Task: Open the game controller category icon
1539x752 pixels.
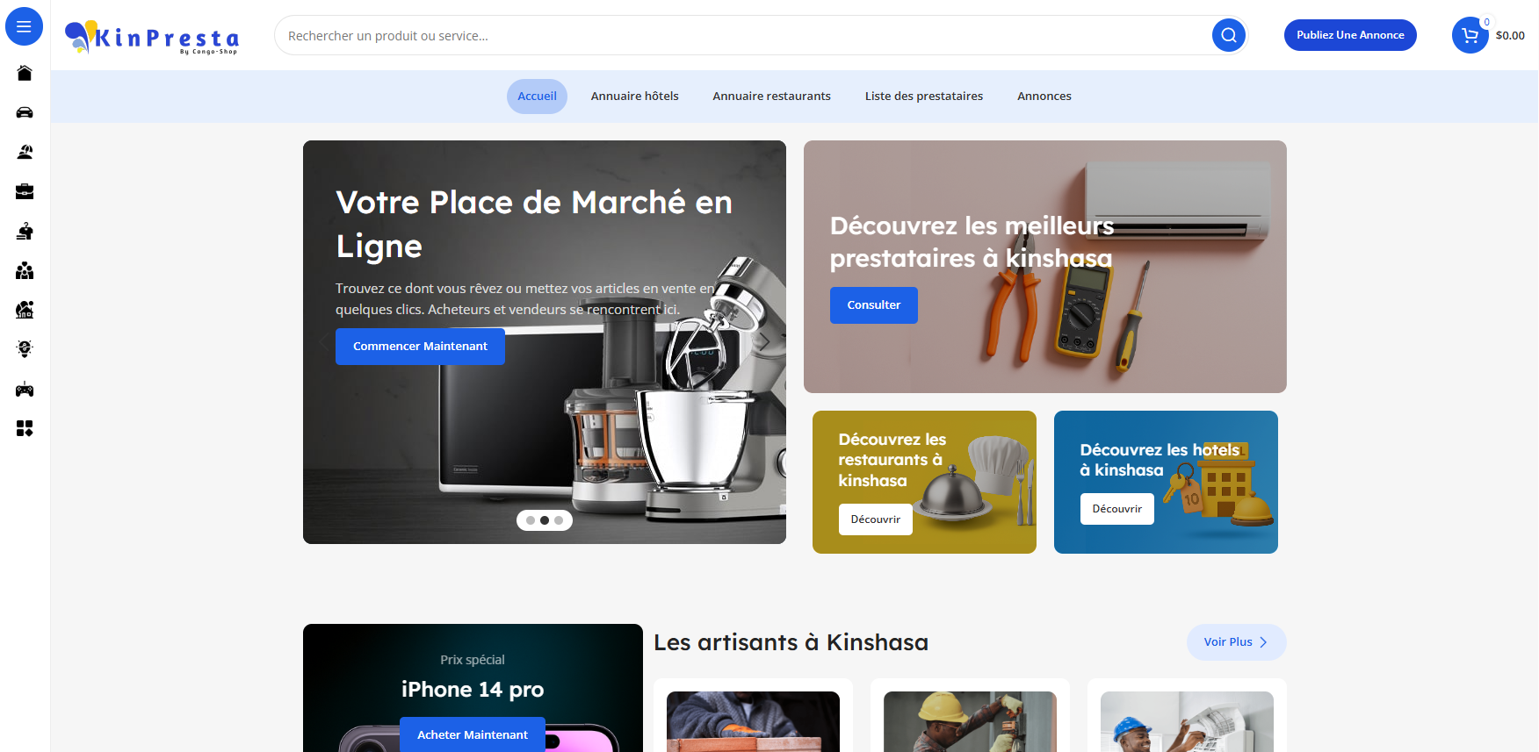Action: point(25,389)
